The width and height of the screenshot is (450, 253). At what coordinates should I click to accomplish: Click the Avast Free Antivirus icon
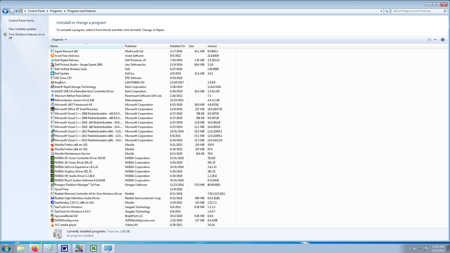(52, 56)
